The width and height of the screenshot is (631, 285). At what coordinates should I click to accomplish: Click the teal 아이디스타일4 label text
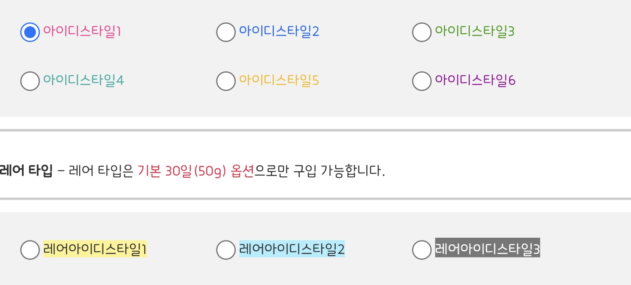coord(83,81)
